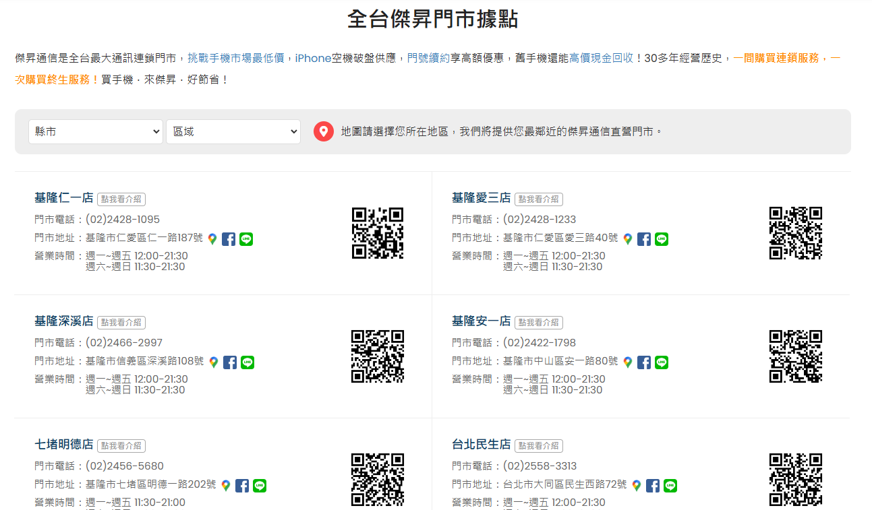Screen dimensions: 872x510
Task: Click phone number (02)2558-3313
Action: click(x=540, y=466)
